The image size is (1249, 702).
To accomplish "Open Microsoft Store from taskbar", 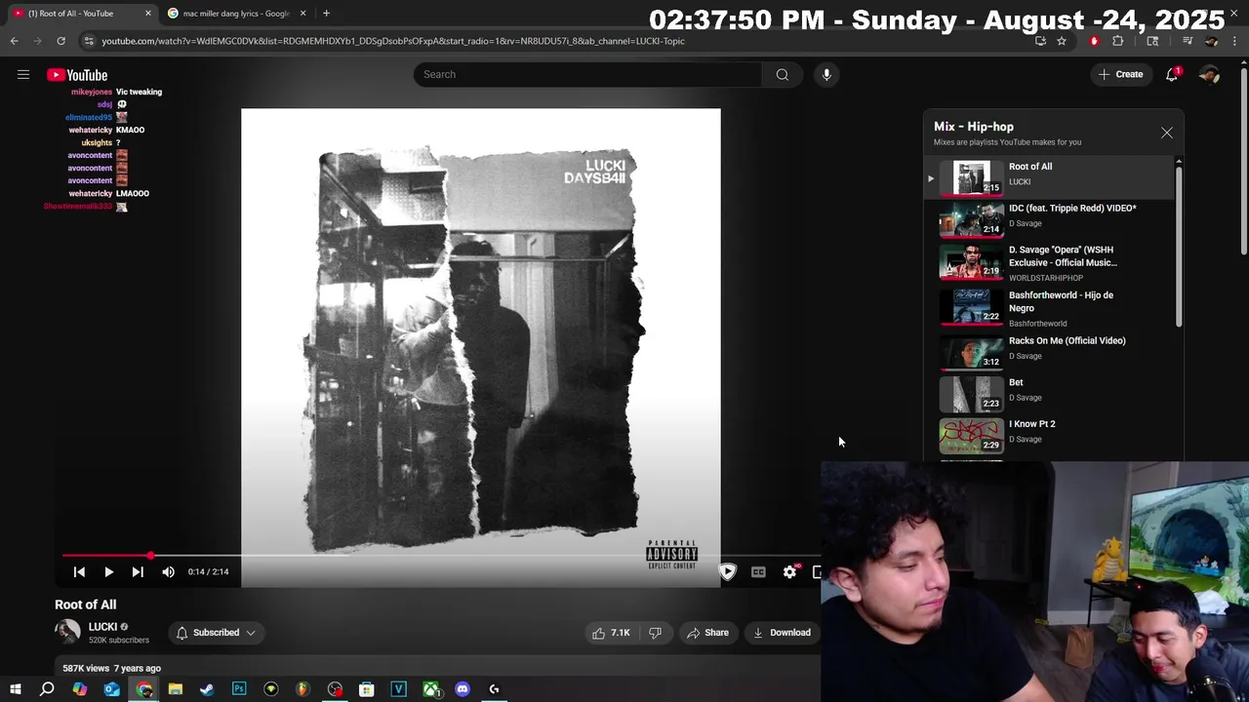I will point(367,689).
